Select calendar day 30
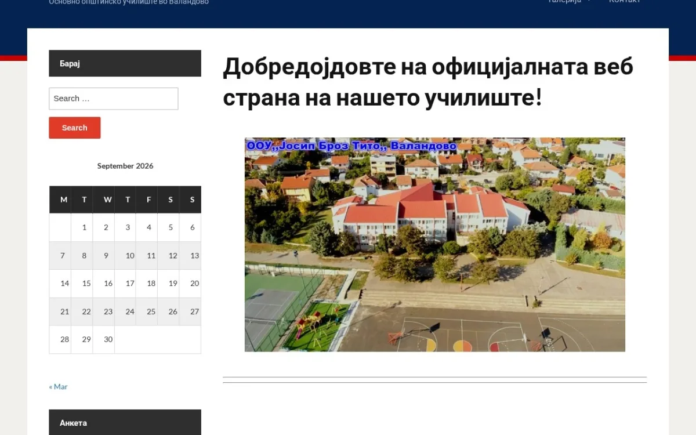 [103, 339]
